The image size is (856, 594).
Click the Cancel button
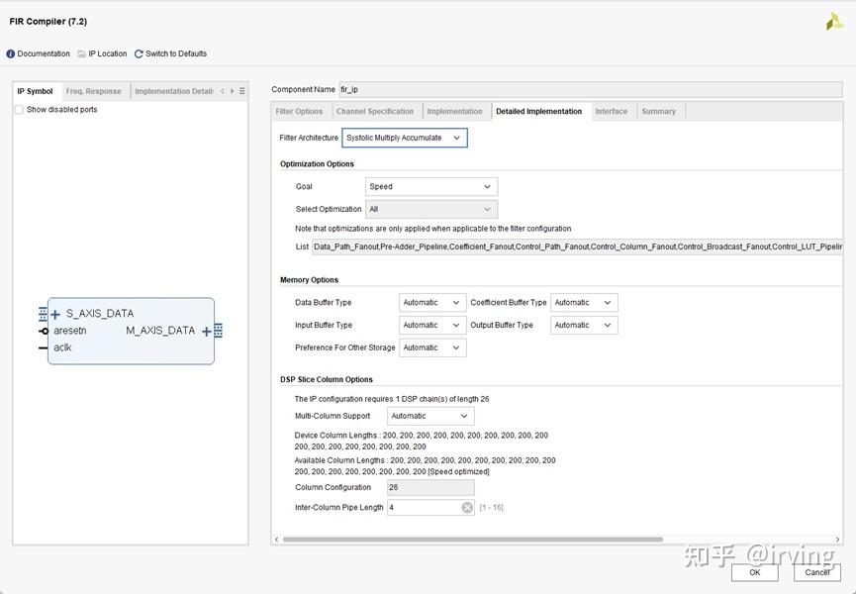(x=817, y=572)
